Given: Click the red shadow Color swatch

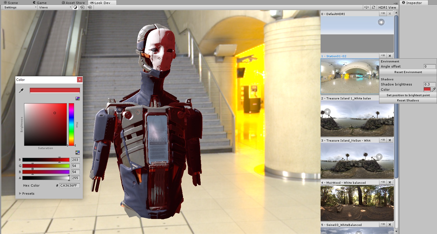Looking at the screenshot, I should [427, 90].
